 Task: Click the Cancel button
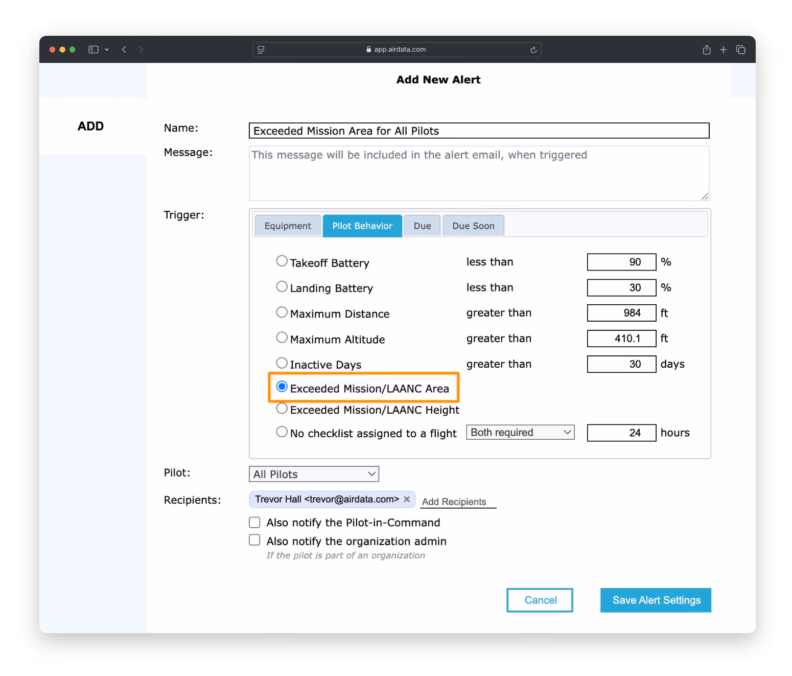point(540,600)
